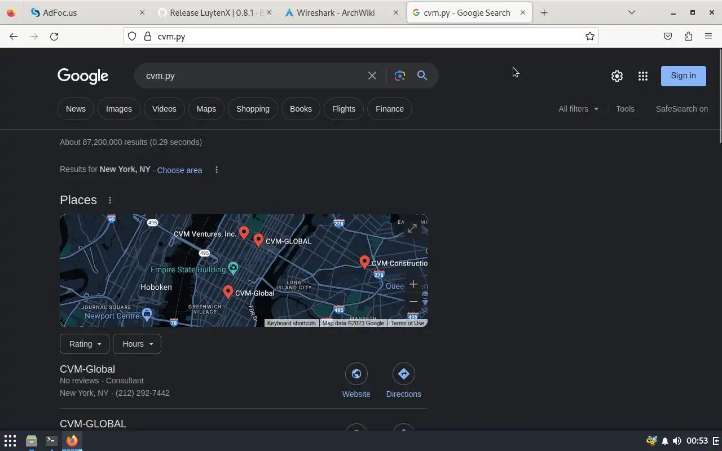Click the Empire State Building marker
The width and height of the screenshot is (722, 451).
click(x=233, y=268)
